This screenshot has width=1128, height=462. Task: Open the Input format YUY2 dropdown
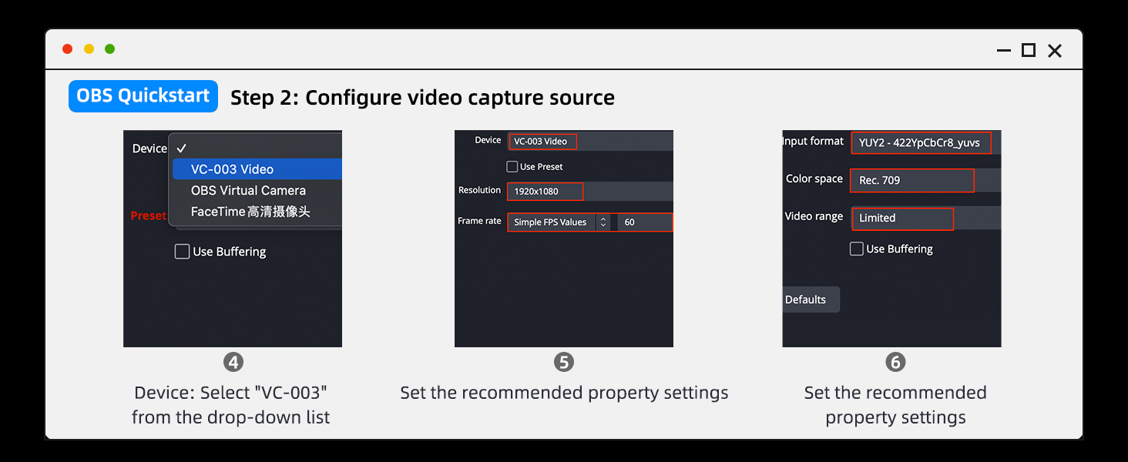tap(920, 142)
